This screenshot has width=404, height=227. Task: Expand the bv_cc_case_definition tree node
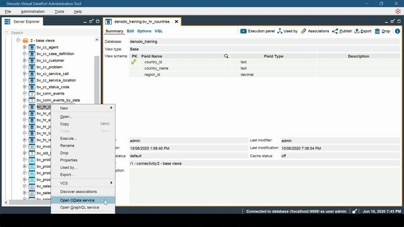[x=25, y=54]
